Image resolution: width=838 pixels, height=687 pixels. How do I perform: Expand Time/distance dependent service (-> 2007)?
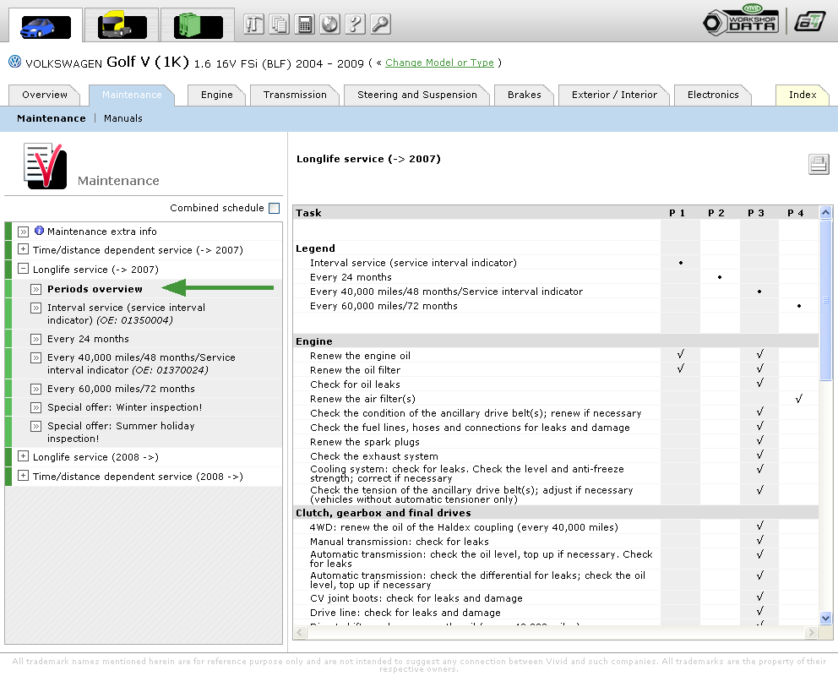[23, 249]
